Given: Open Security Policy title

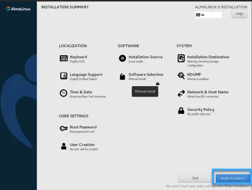Looking at the screenshot, I should point(201,110).
